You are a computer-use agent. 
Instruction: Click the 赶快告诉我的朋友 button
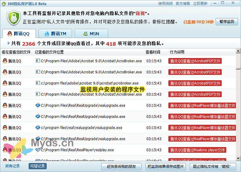pos(121,166)
